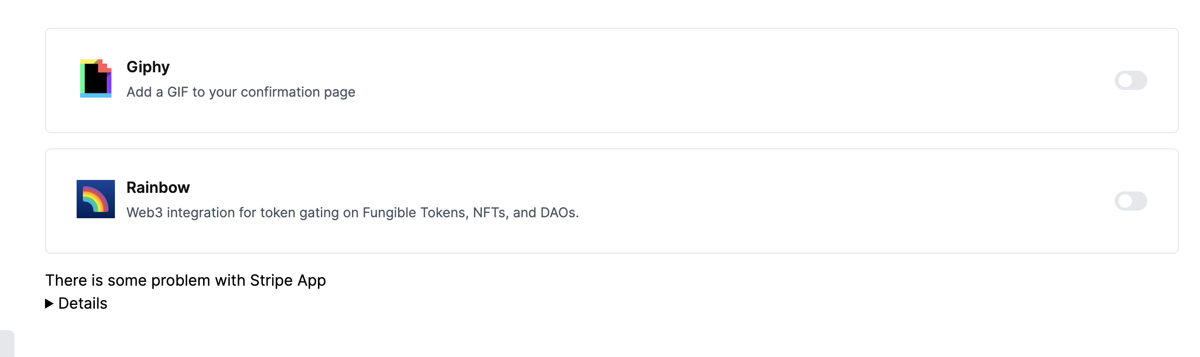
Task: Expand the Details disclosure triangle
Action: click(x=49, y=303)
